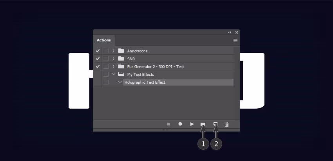333x161 pixels.
Task: Toggle dialog box for the Fur Generator 2 set
Action: [106, 66]
